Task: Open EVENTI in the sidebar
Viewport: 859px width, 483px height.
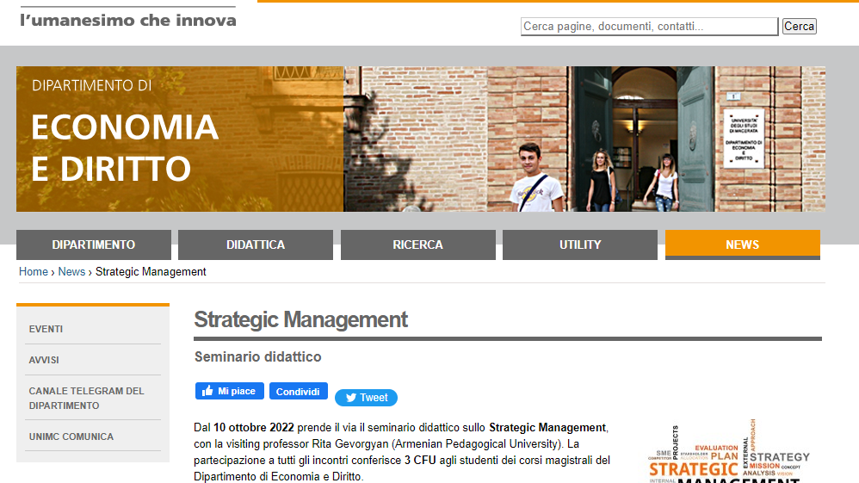Action: point(46,329)
